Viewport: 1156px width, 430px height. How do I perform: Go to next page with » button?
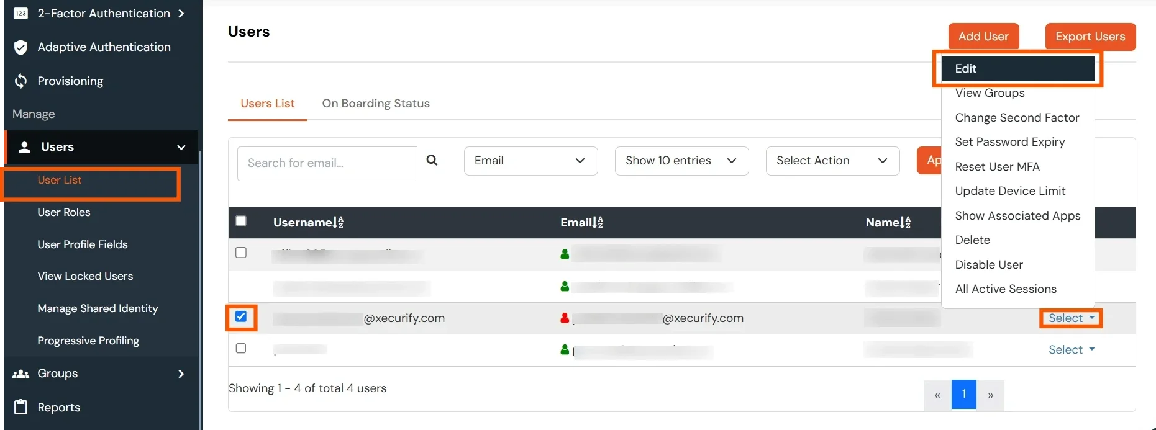tap(990, 395)
